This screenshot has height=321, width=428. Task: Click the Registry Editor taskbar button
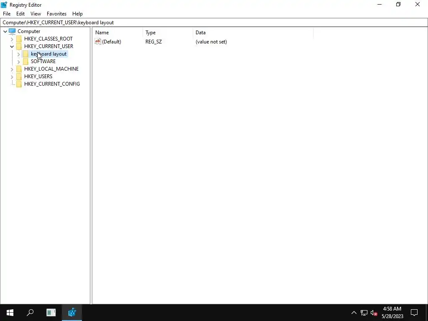[x=72, y=313]
